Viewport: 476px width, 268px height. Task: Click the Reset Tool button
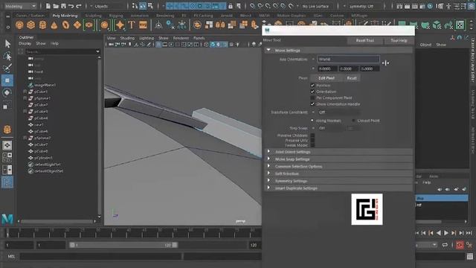(365, 40)
